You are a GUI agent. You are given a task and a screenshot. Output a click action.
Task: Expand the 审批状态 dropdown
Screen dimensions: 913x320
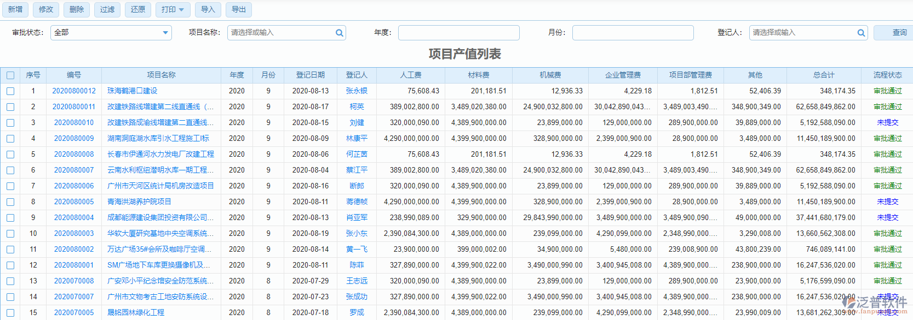[165, 33]
